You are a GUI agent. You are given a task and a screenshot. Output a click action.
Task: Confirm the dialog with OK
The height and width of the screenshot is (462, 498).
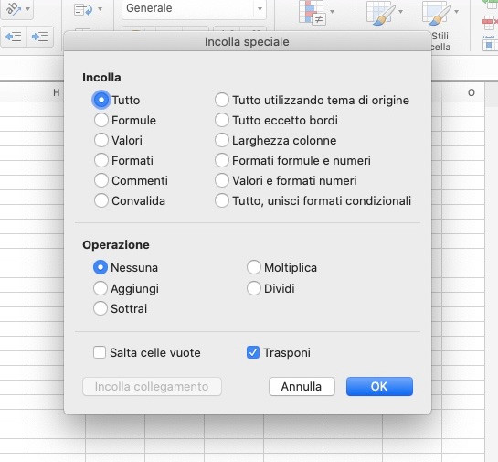click(x=379, y=386)
